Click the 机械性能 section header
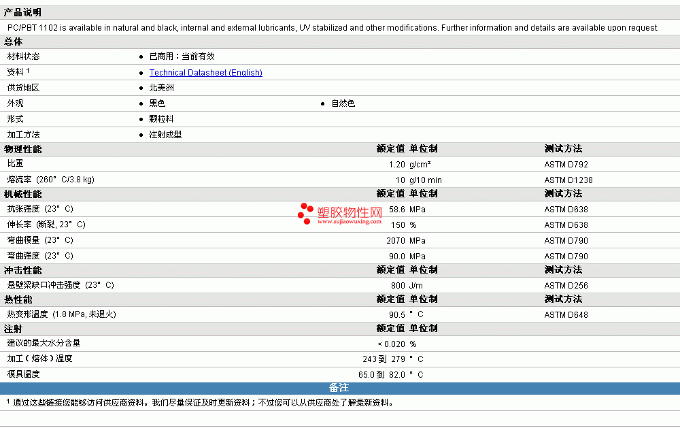 pos(22,194)
